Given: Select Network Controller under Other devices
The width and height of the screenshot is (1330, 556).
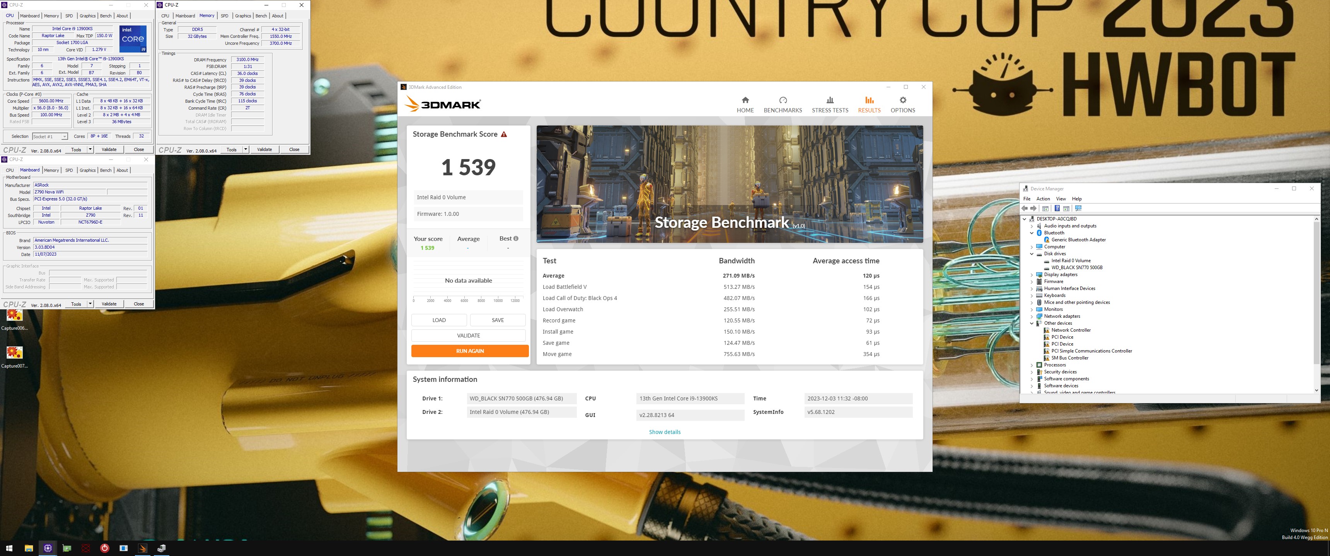Looking at the screenshot, I should [x=1071, y=330].
